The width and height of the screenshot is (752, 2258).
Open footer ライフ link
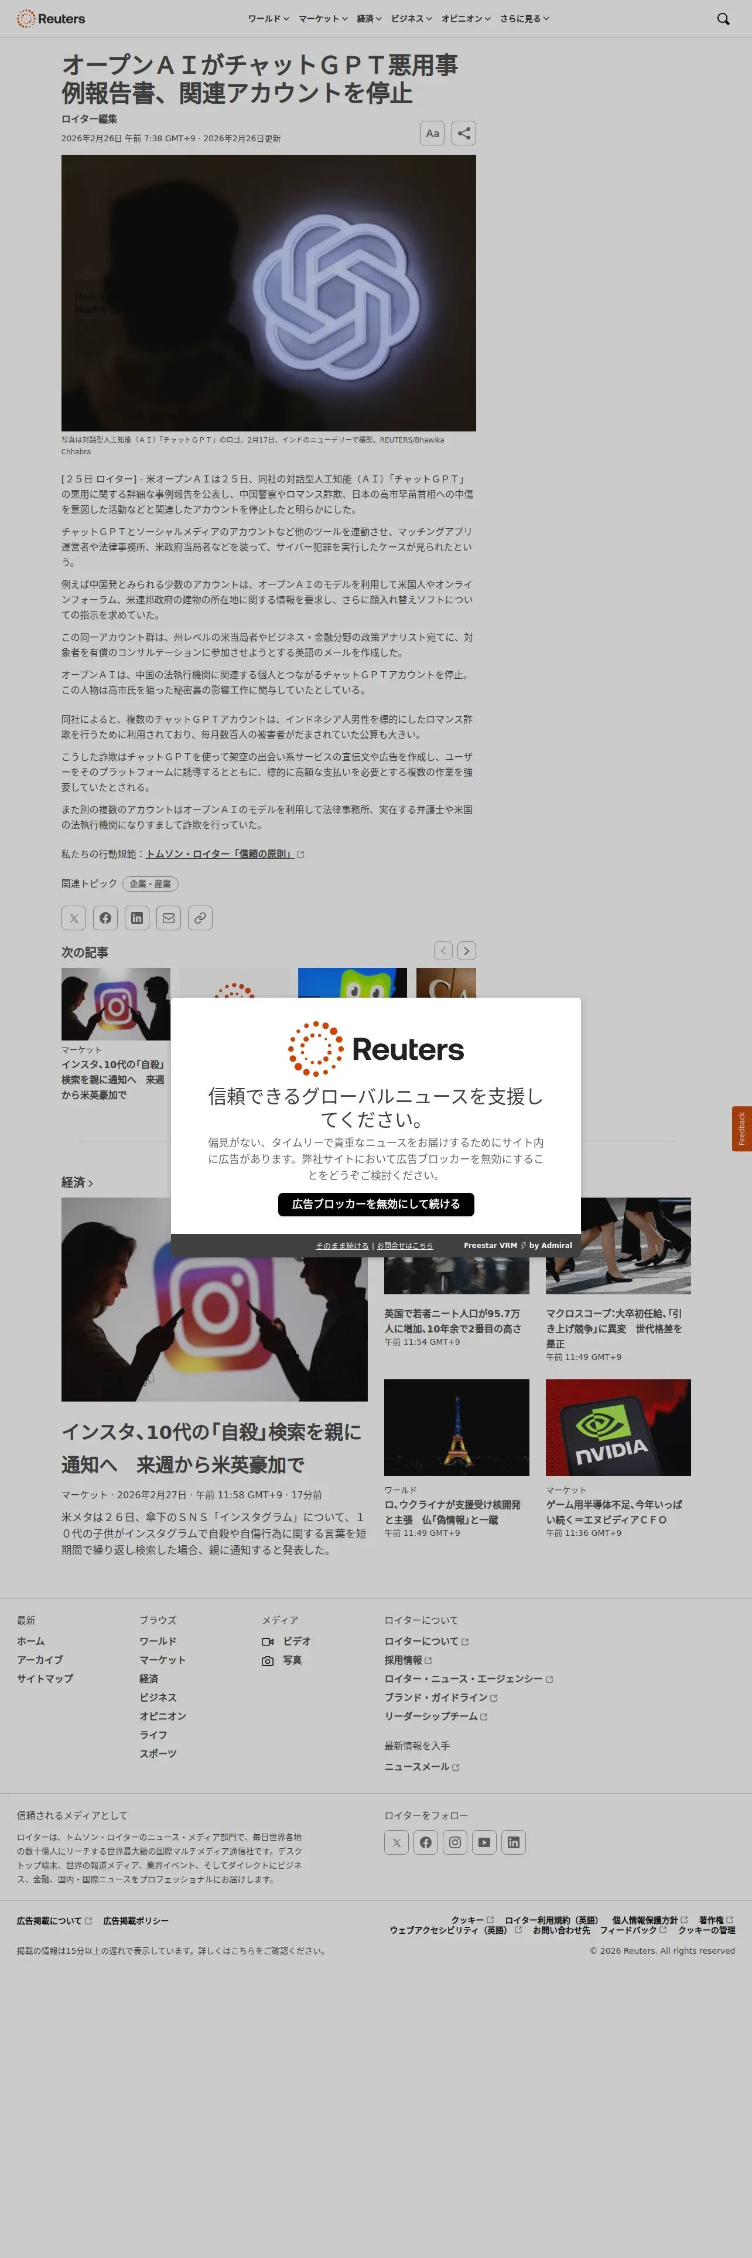pyautogui.click(x=153, y=1735)
